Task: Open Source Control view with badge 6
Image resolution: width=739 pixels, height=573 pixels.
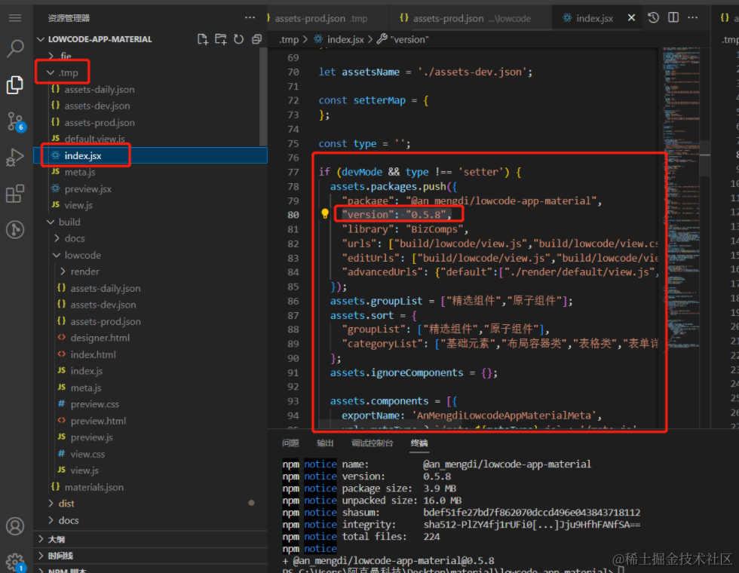Action: 16,121
